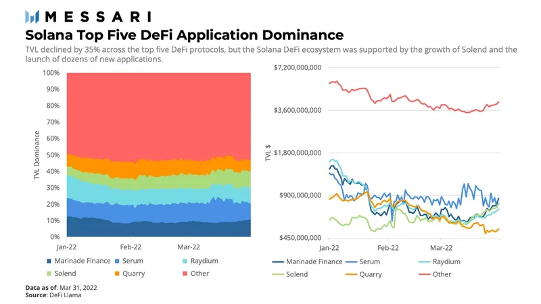Click 'Raydium' label in left chart legend
This screenshot has height=304, width=541.
point(204,261)
